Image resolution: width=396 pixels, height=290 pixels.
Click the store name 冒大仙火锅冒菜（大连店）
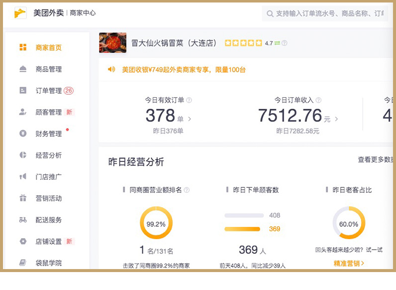pos(174,43)
